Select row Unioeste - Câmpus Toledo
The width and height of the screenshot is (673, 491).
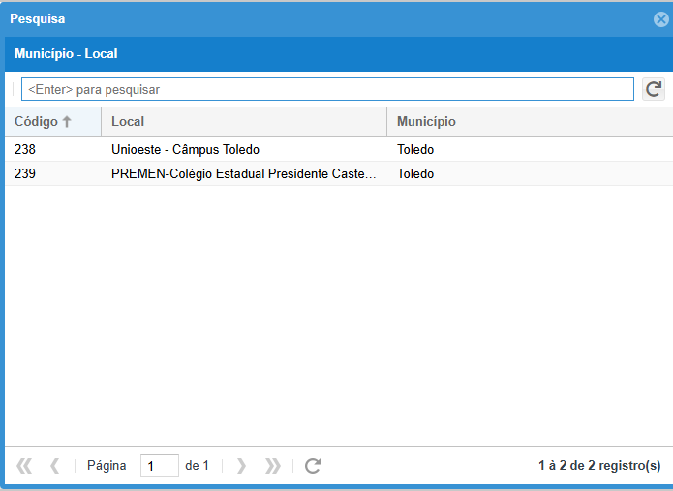coord(185,150)
